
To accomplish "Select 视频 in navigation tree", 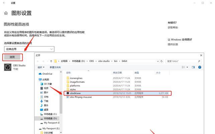I will [44, 88].
